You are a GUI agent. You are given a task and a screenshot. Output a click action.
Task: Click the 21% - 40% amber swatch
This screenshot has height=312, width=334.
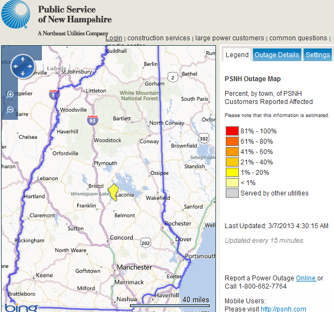(x=232, y=162)
